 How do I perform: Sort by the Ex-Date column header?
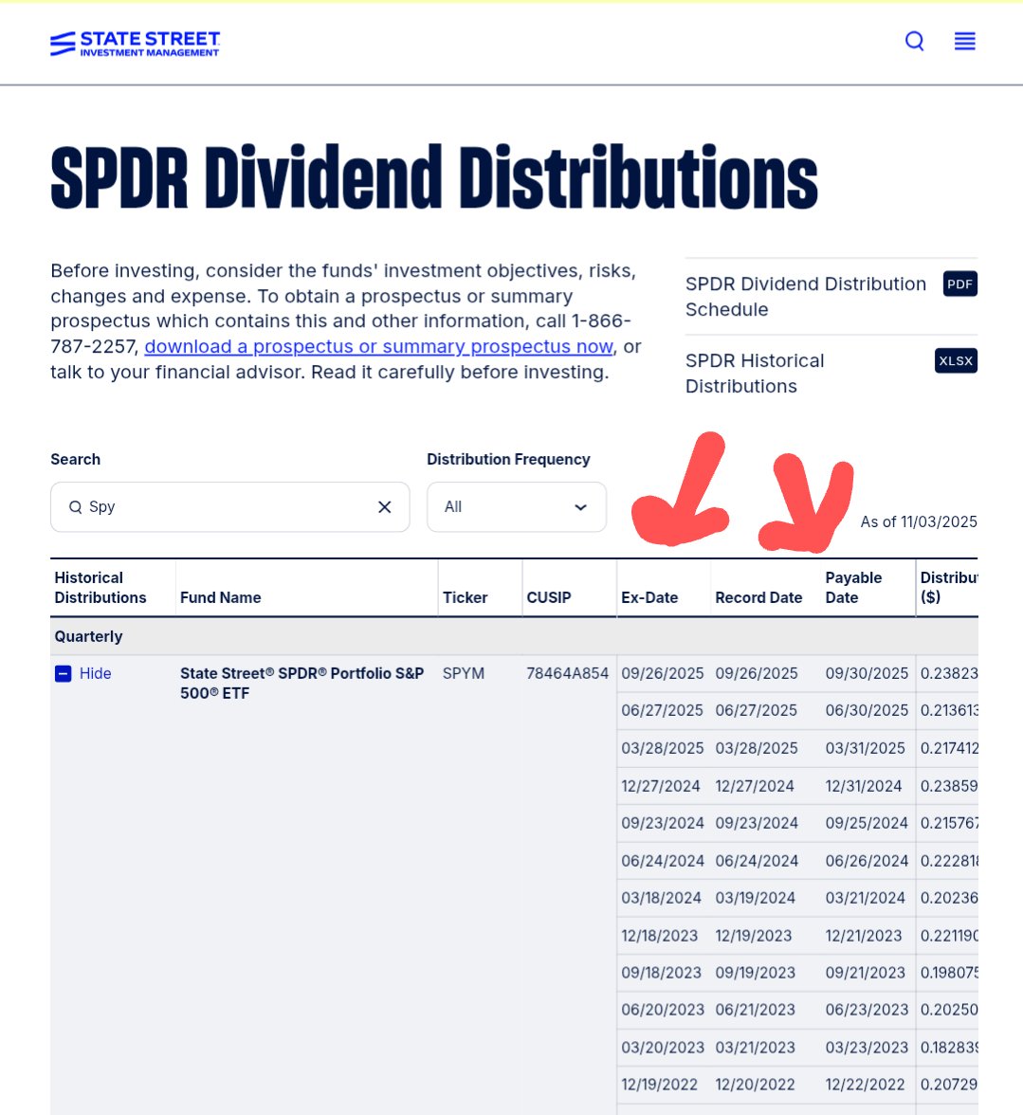coord(649,597)
